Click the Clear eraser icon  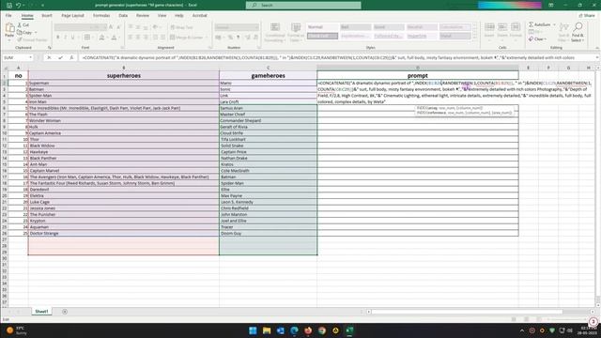[x=532, y=39]
